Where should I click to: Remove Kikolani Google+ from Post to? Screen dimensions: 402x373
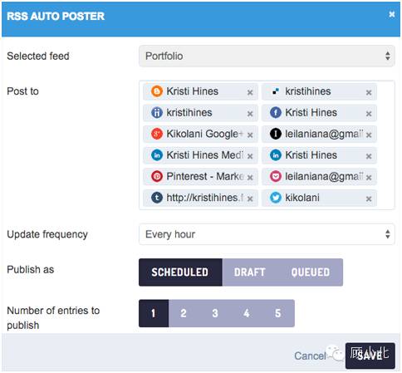click(250, 135)
